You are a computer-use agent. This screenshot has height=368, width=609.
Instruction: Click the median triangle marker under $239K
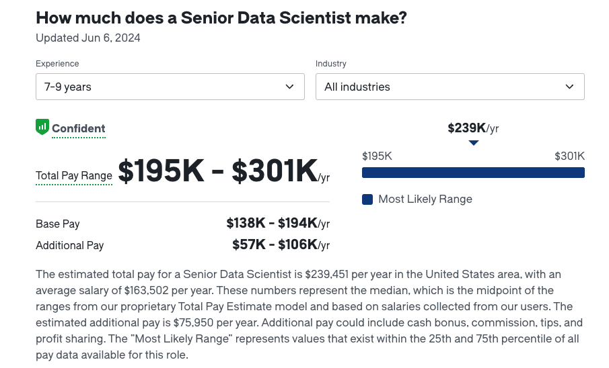click(474, 143)
